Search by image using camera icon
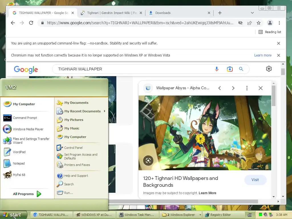 click(x=230, y=69)
